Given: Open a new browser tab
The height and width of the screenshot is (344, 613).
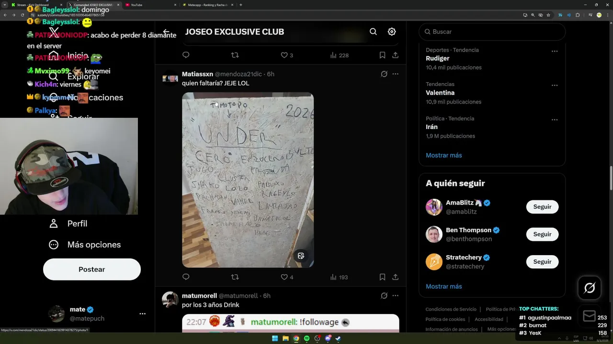Looking at the screenshot, I should (x=240, y=5).
